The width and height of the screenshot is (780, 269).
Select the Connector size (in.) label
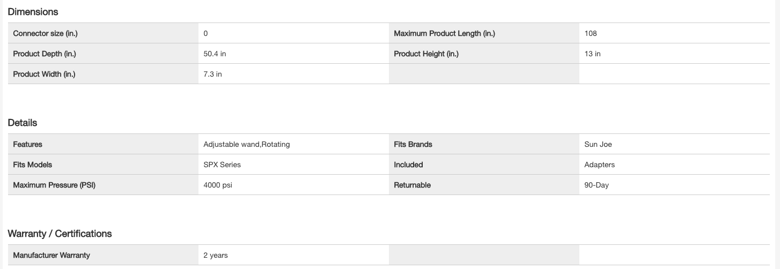click(x=45, y=33)
